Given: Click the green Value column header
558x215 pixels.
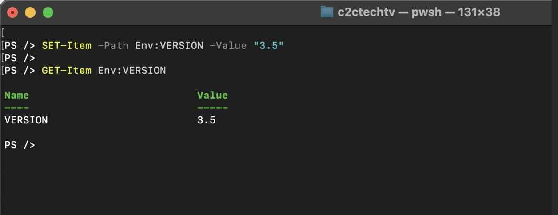Looking at the screenshot, I should [x=212, y=95].
